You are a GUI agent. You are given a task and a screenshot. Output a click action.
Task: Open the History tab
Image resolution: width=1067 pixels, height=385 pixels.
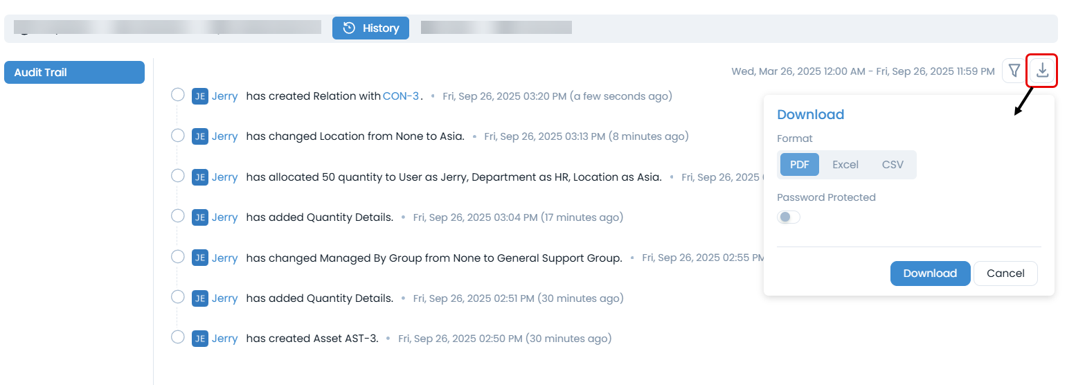coord(371,28)
